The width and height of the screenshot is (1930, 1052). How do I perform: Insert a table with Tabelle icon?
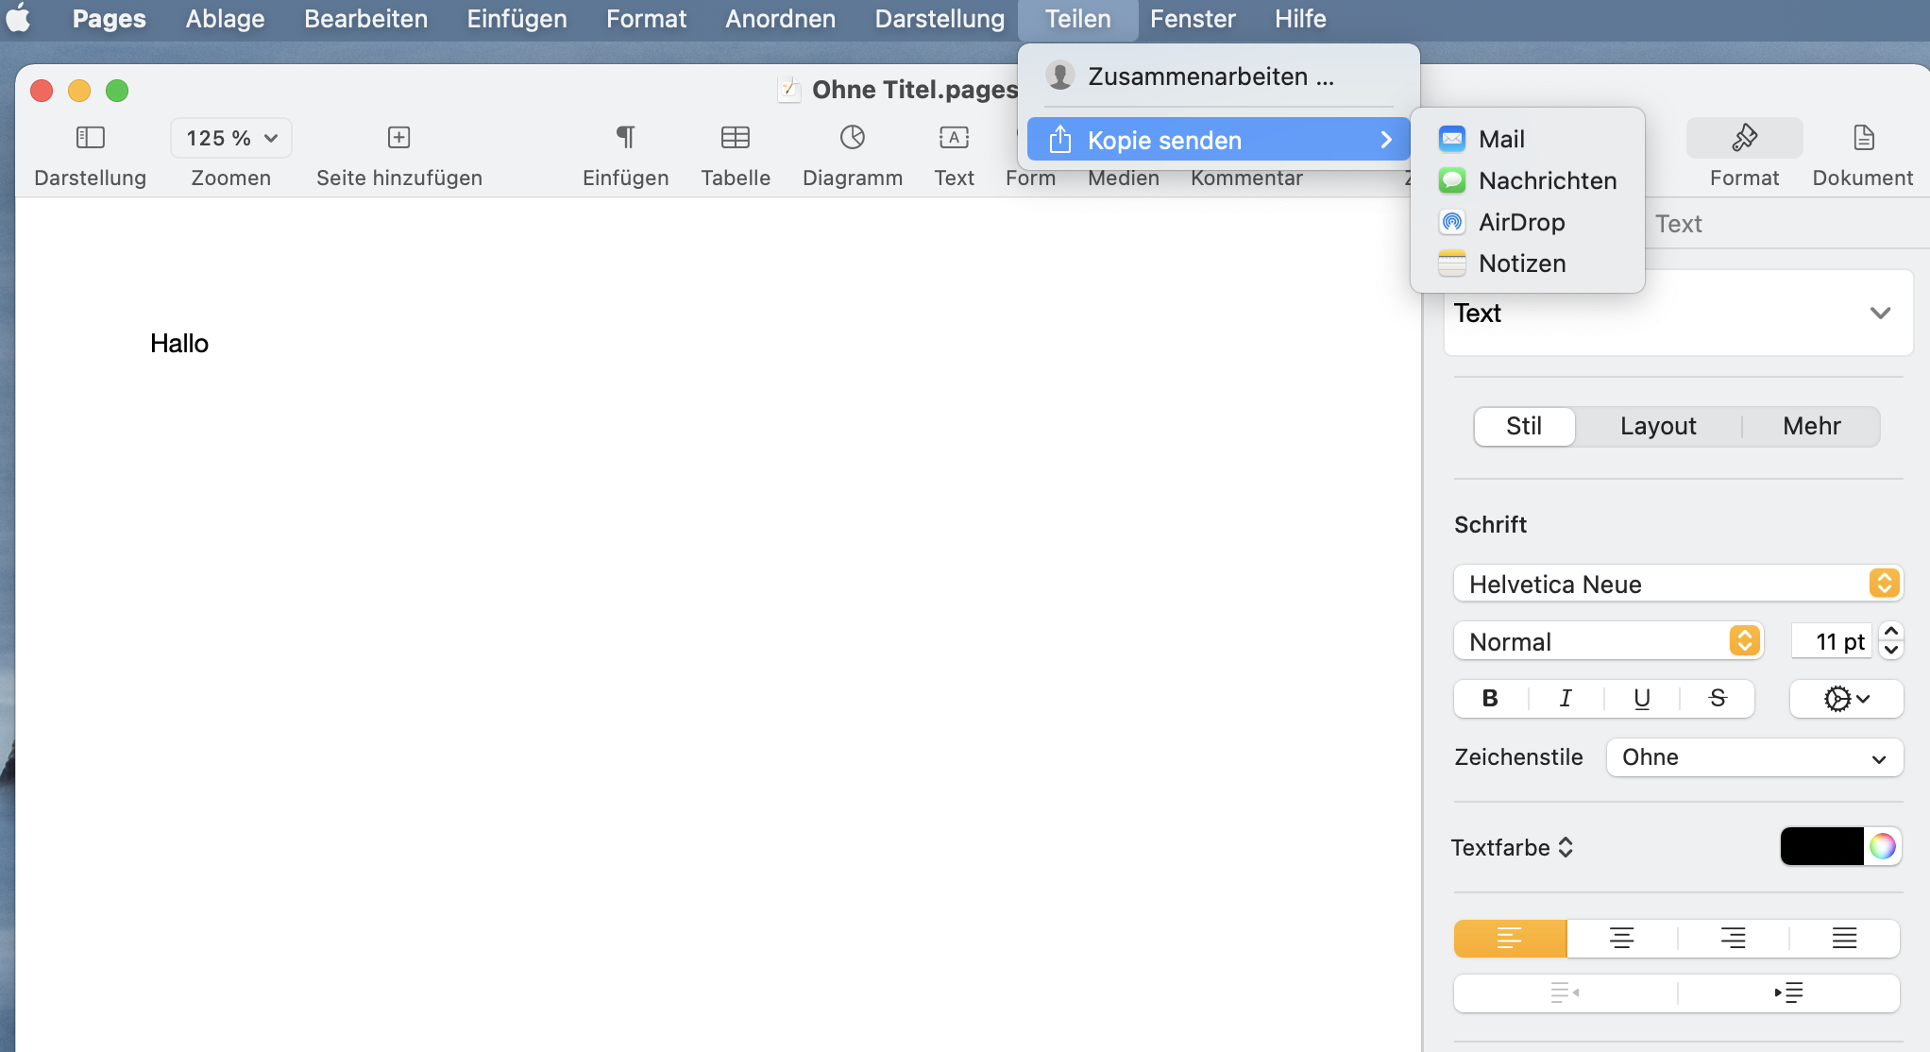(x=735, y=138)
